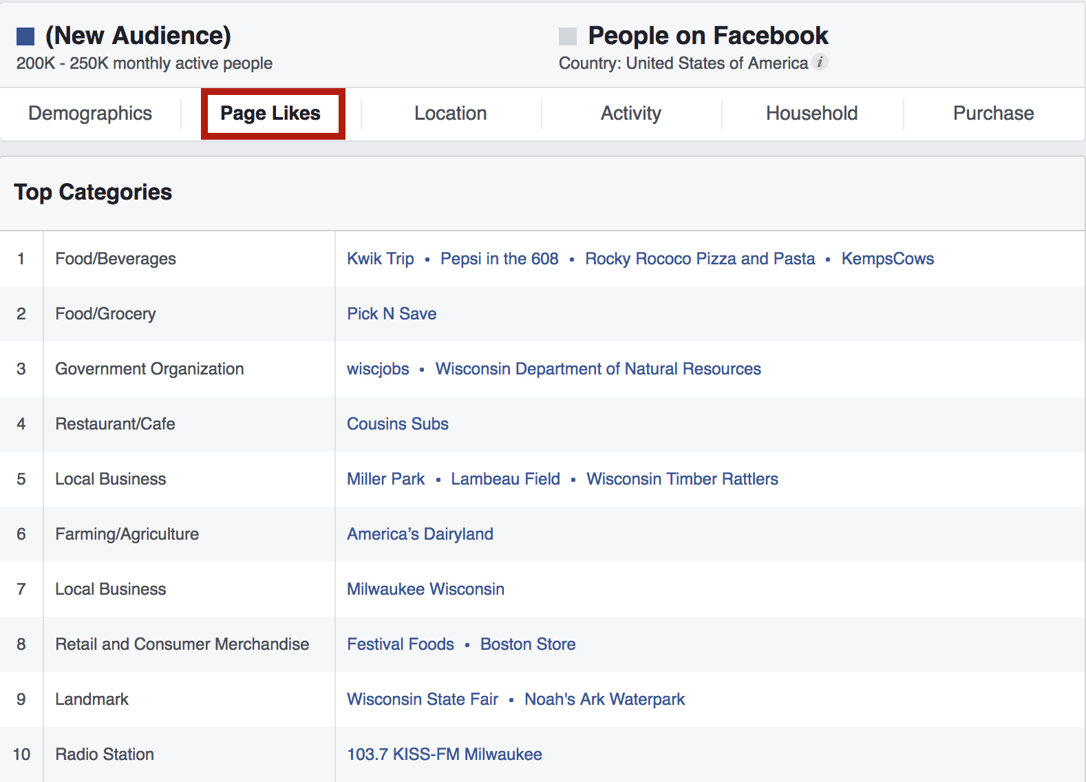Click the Boston Store link

pos(528,644)
